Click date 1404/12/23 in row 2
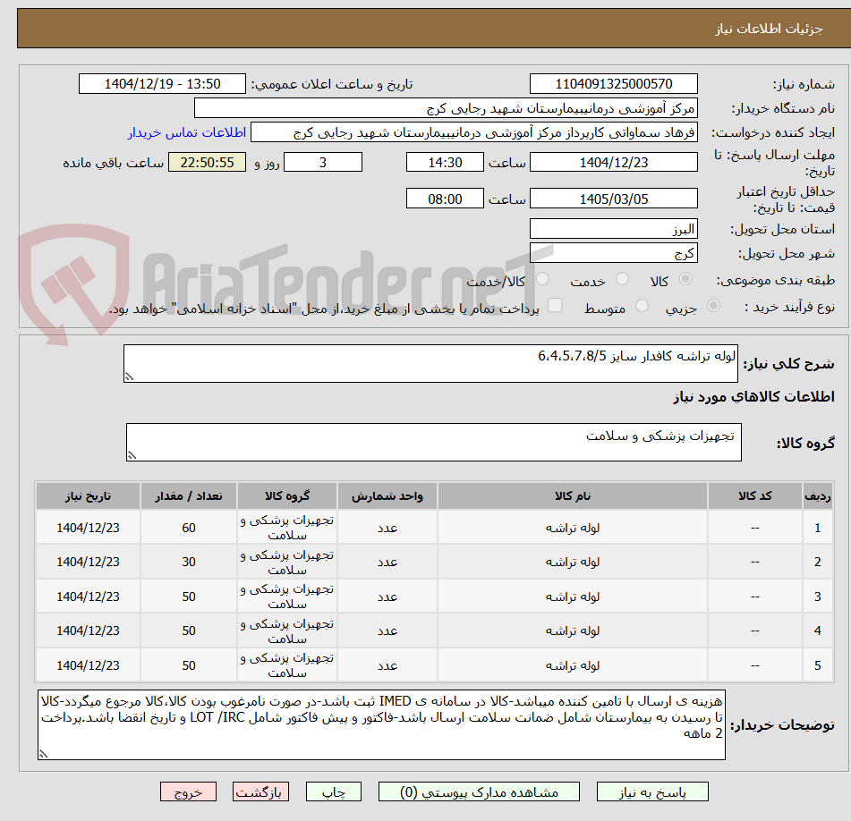 pos(88,562)
